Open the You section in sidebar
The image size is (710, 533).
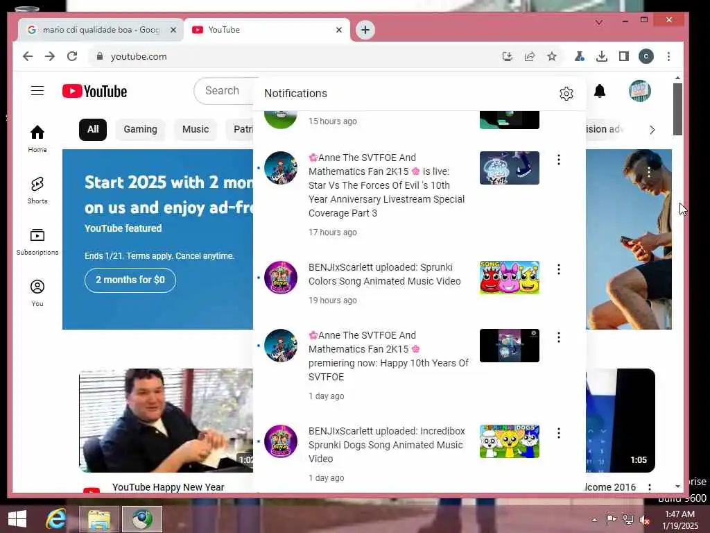tap(37, 294)
